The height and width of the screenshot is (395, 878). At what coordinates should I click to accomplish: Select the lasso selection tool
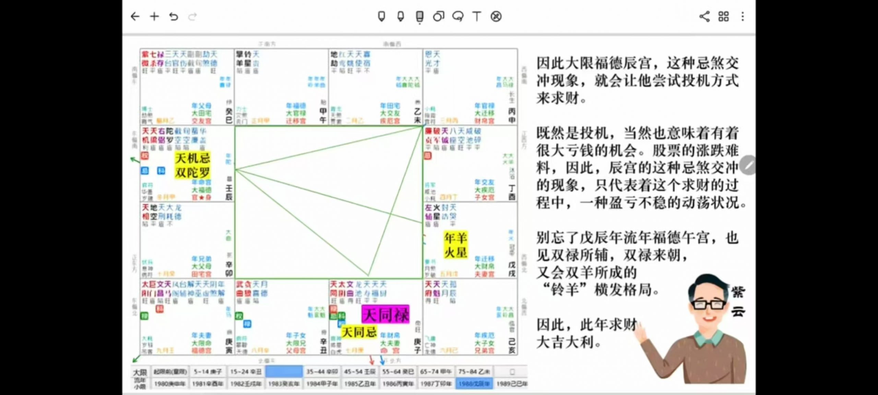click(x=458, y=16)
